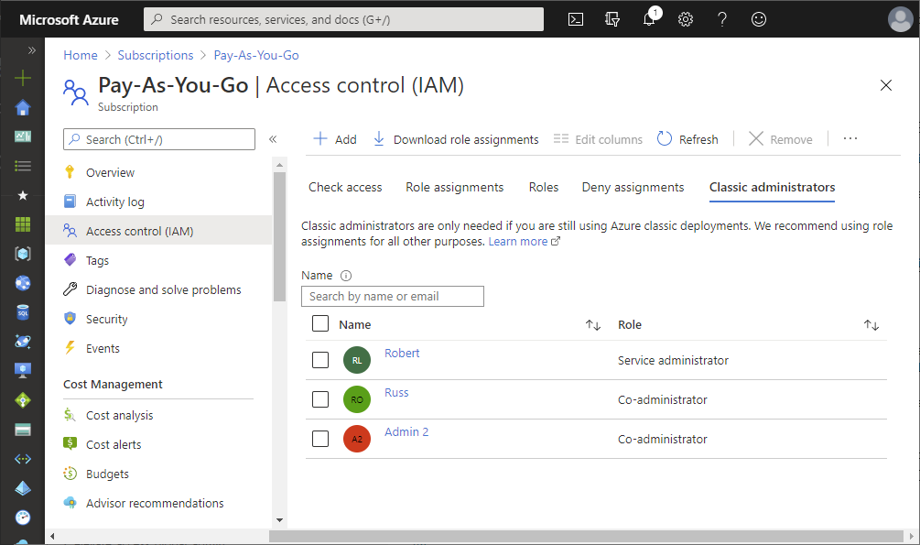Collapse the resource menu with double chevron

272,139
